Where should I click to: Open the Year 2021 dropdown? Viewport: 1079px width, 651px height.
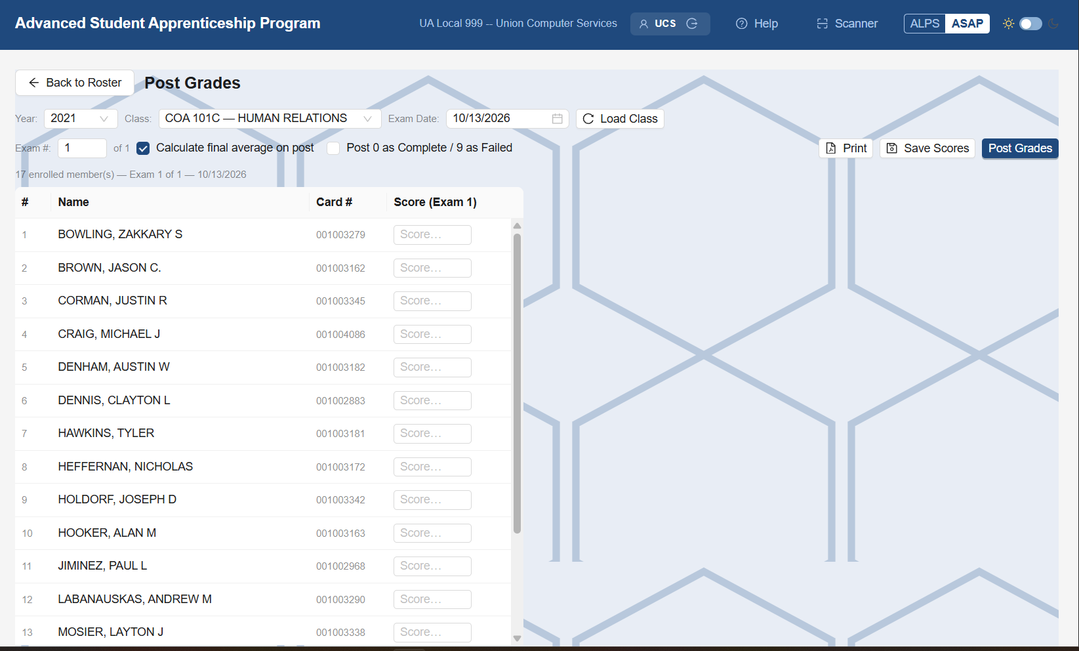coord(81,119)
